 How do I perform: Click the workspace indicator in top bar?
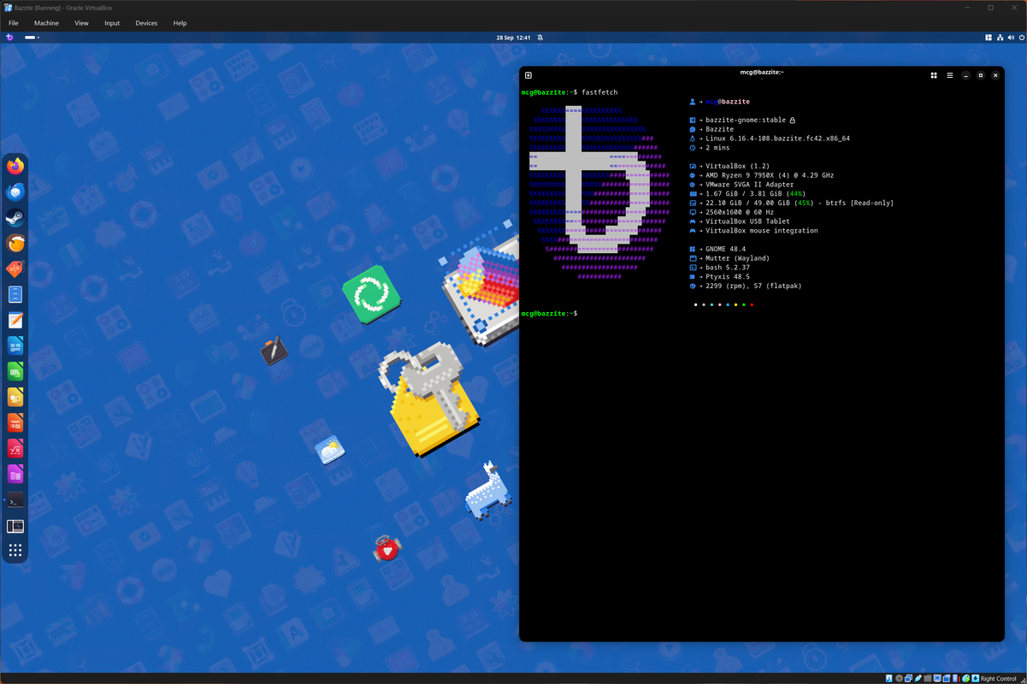coord(32,38)
